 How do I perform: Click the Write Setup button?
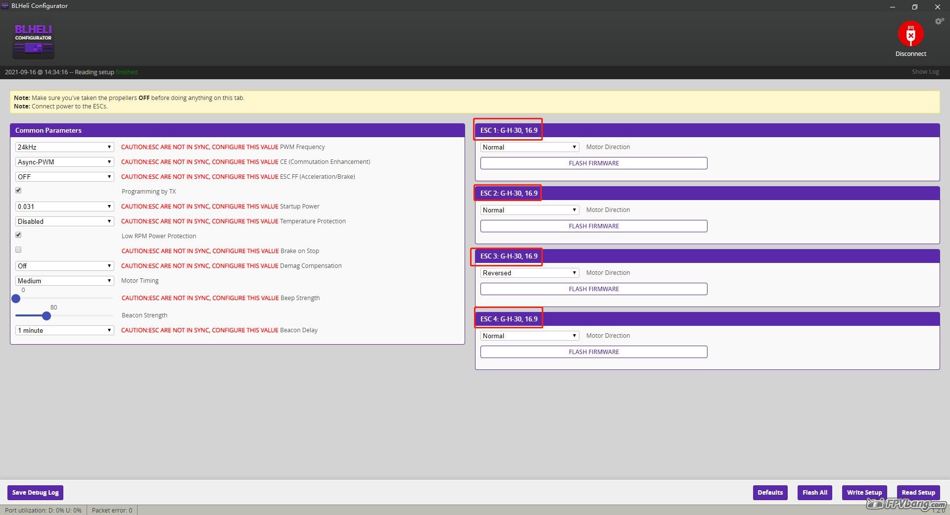pyautogui.click(x=864, y=493)
